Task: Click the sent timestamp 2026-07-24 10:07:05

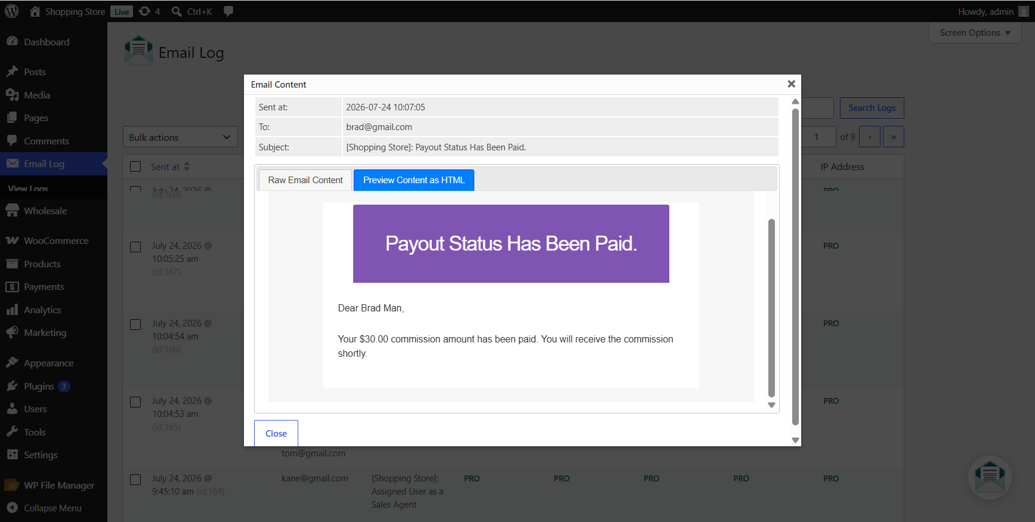Action: 385,107
